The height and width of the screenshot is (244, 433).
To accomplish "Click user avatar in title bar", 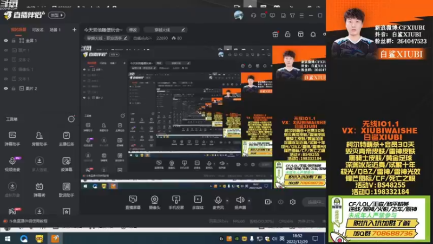I will 239,15.
